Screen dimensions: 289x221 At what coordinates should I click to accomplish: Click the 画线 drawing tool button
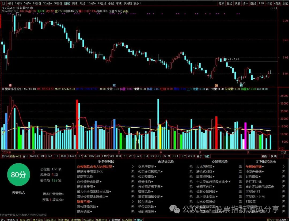coord(253,3)
